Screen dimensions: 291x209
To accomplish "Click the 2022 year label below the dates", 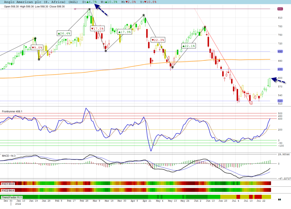I will tap(18, 204).
